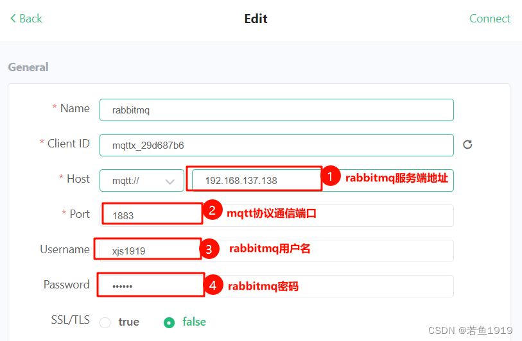522x341 pixels.
Task: Go back using the Back link
Action: point(26,19)
